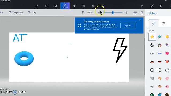This screenshot has height=96, width=171.
Task: Select the star sticker
Action: coord(152,37)
